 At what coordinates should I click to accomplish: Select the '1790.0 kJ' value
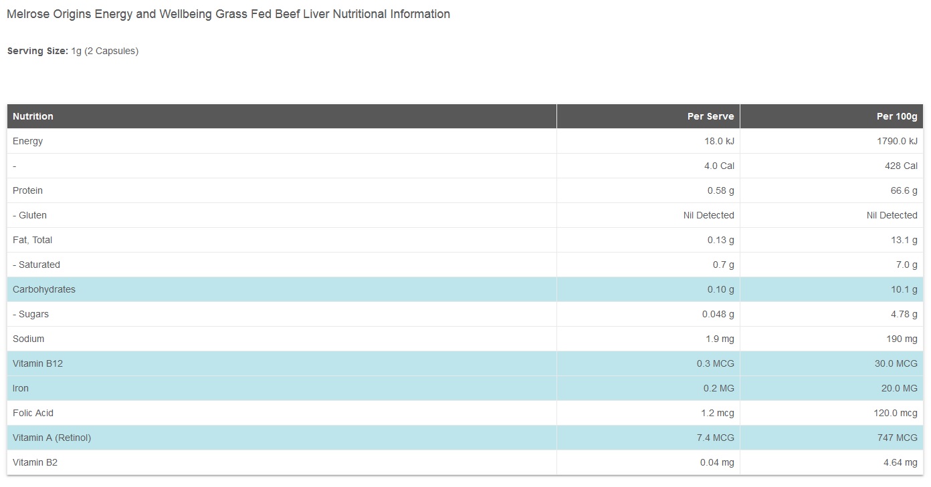click(897, 141)
